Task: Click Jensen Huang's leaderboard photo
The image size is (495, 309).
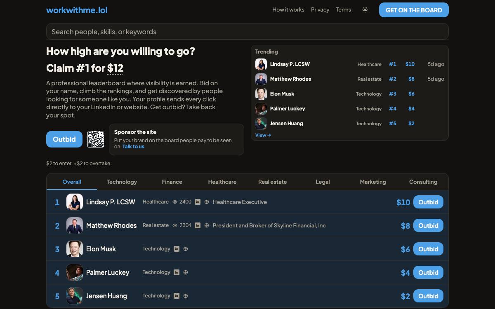Action: point(75,296)
